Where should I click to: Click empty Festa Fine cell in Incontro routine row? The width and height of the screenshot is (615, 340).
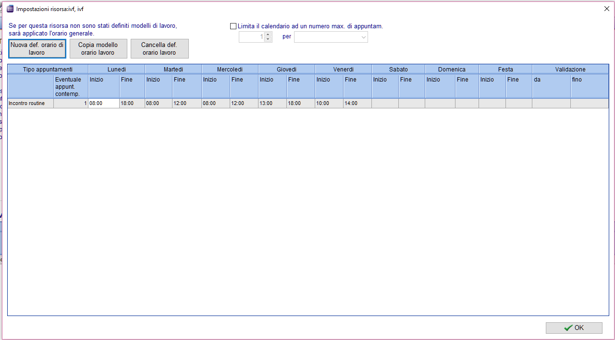click(x=519, y=103)
